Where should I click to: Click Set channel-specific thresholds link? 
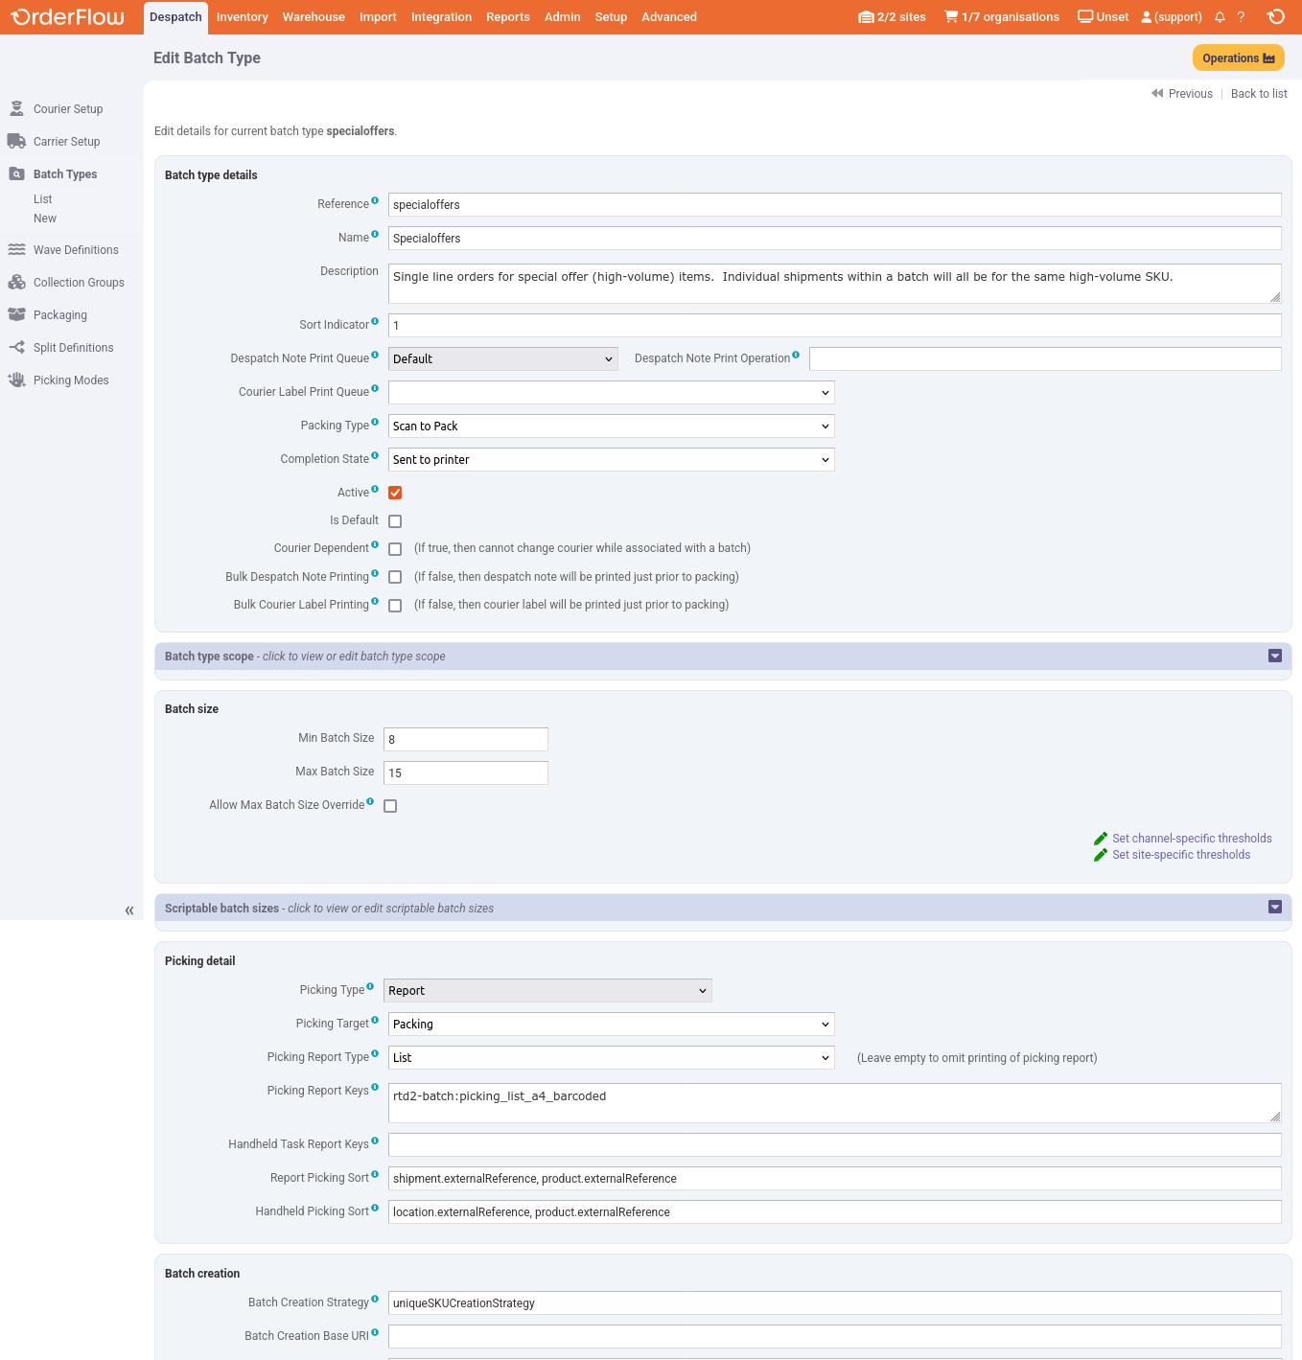click(1191, 839)
